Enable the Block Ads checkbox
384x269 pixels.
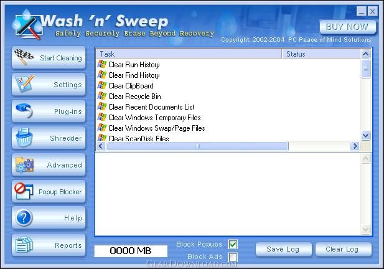(233, 257)
